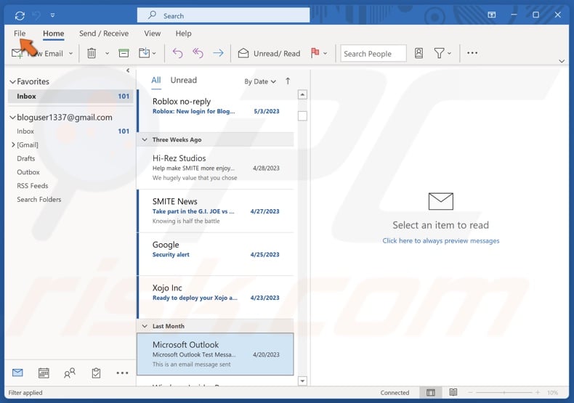Reverse sort order with the up arrow
Image resolution: width=574 pixels, height=403 pixels.
tap(288, 81)
